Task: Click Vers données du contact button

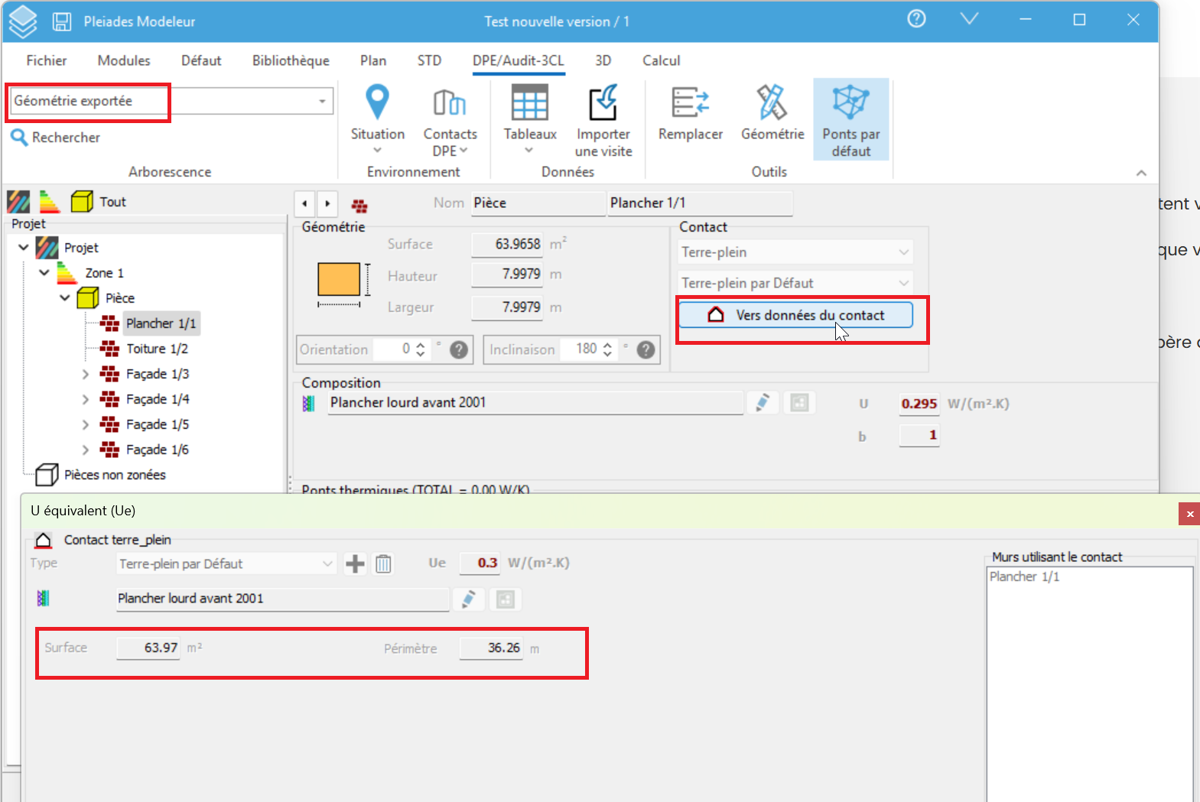Action: pyautogui.click(x=795, y=315)
